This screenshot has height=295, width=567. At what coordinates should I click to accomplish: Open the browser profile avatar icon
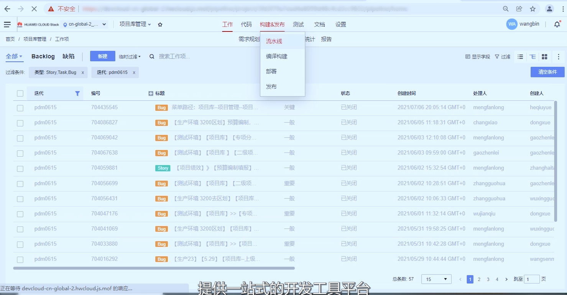pyautogui.click(x=549, y=9)
